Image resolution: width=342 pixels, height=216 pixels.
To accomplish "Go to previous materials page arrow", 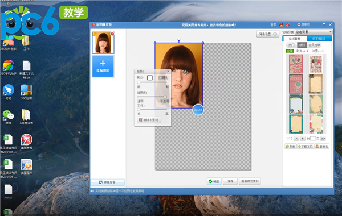I will point(296,138).
